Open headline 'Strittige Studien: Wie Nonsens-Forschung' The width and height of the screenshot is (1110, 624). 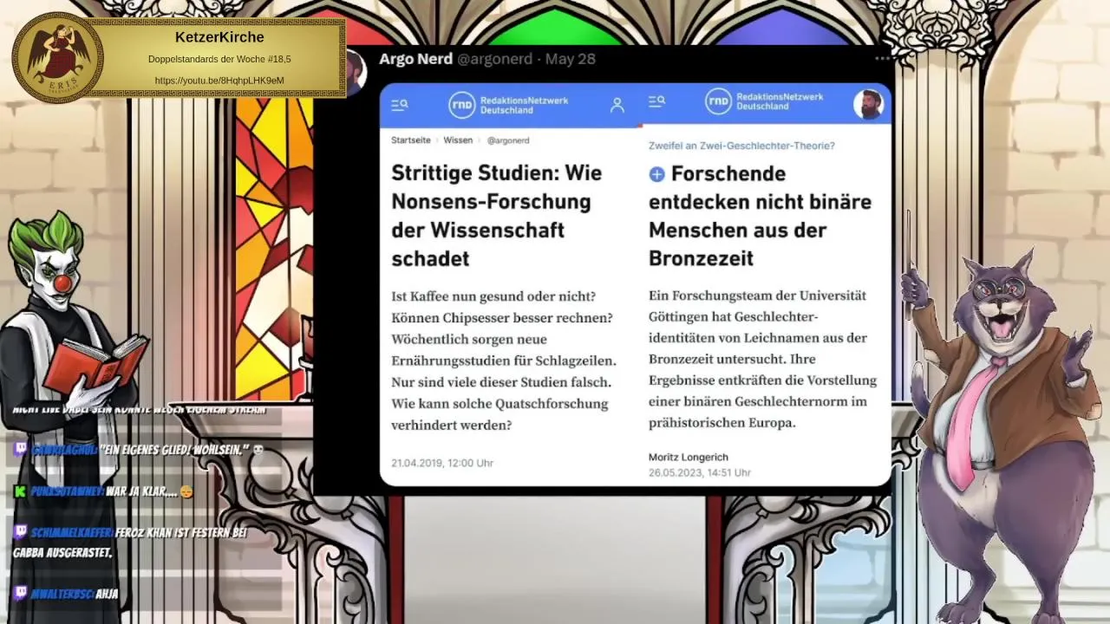(x=496, y=216)
